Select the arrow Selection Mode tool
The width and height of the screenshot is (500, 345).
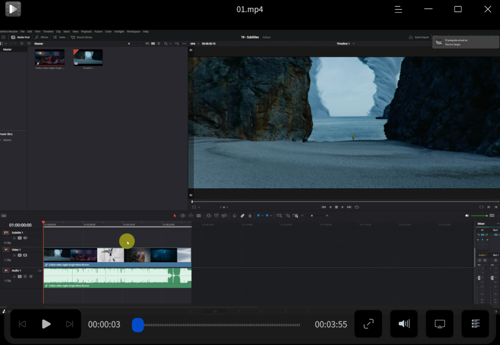point(175,216)
